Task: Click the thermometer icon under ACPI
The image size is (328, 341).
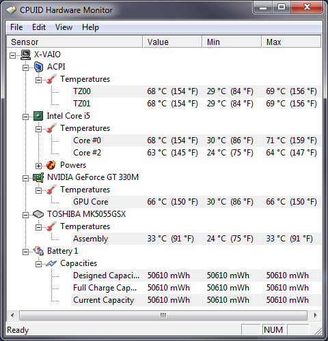Action: tap(51, 79)
